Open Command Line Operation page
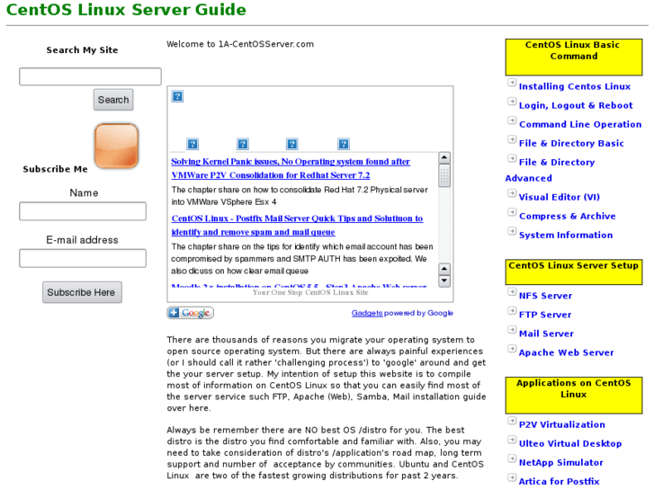Screen dimensions: 654x490 (x=580, y=124)
